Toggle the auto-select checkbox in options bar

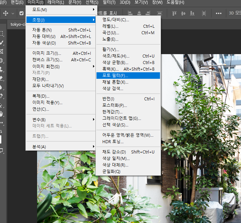(22, 13)
